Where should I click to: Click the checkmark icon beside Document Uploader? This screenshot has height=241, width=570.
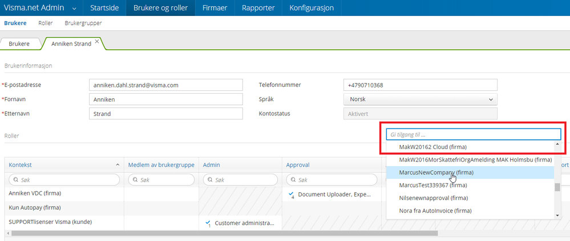click(x=291, y=194)
